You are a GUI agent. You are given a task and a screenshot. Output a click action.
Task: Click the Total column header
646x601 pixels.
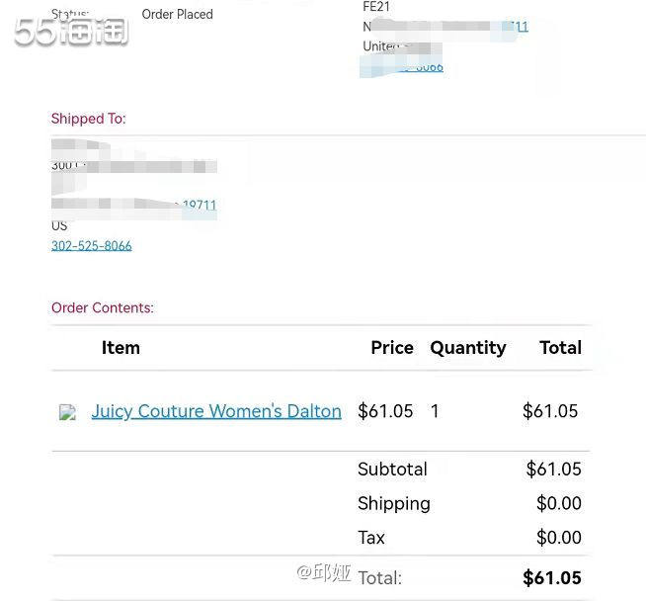[x=561, y=348]
